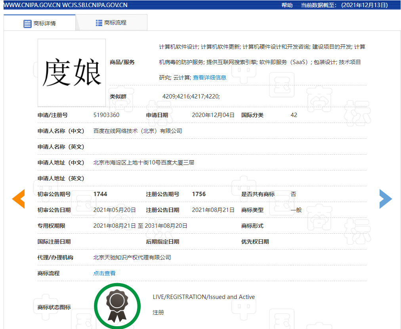Select preliminary announcement date 2021年05月20日
Viewport: 401px width, 329px height.
(115, 210)
